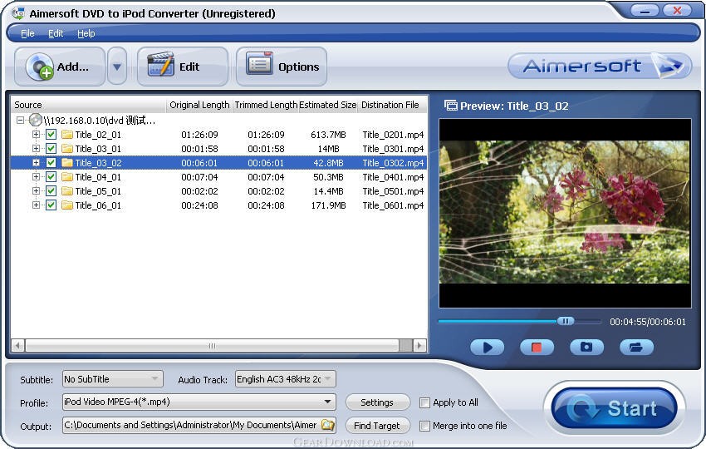Click the 50.3MB estimated size cell
The image size is (706, 449).
tap(328, 177)
